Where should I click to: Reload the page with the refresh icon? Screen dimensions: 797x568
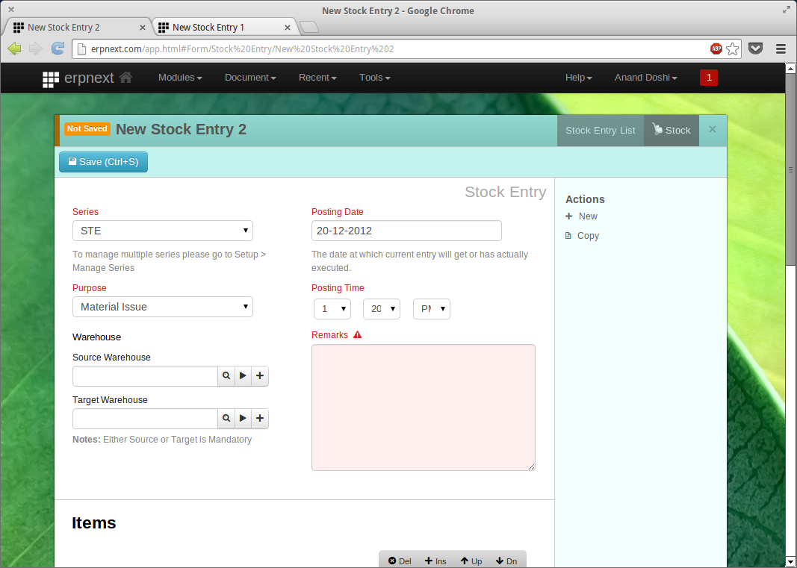pos(58,49)
